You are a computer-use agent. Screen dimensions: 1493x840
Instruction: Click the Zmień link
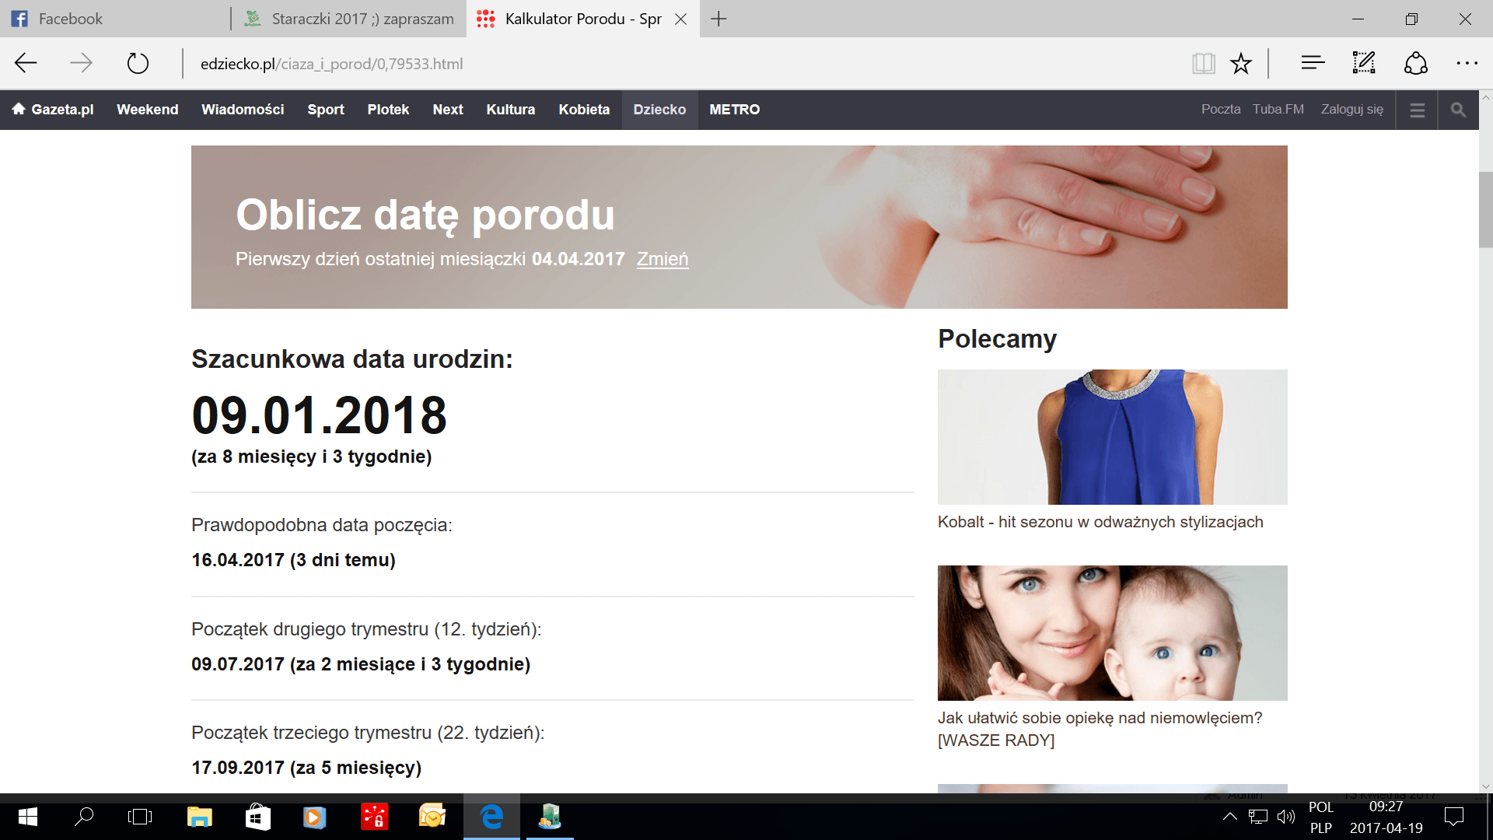click(x=662, y=259)
